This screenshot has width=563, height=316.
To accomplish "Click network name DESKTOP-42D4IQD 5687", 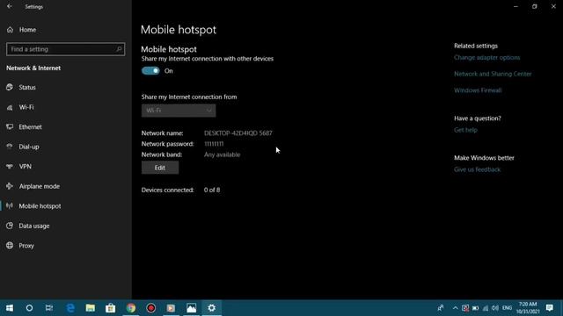I will (x=238, y=133).
